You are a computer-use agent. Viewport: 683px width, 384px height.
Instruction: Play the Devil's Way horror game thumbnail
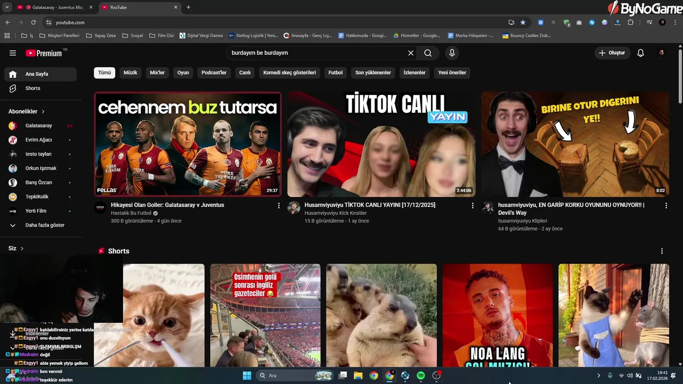(575, 144)
